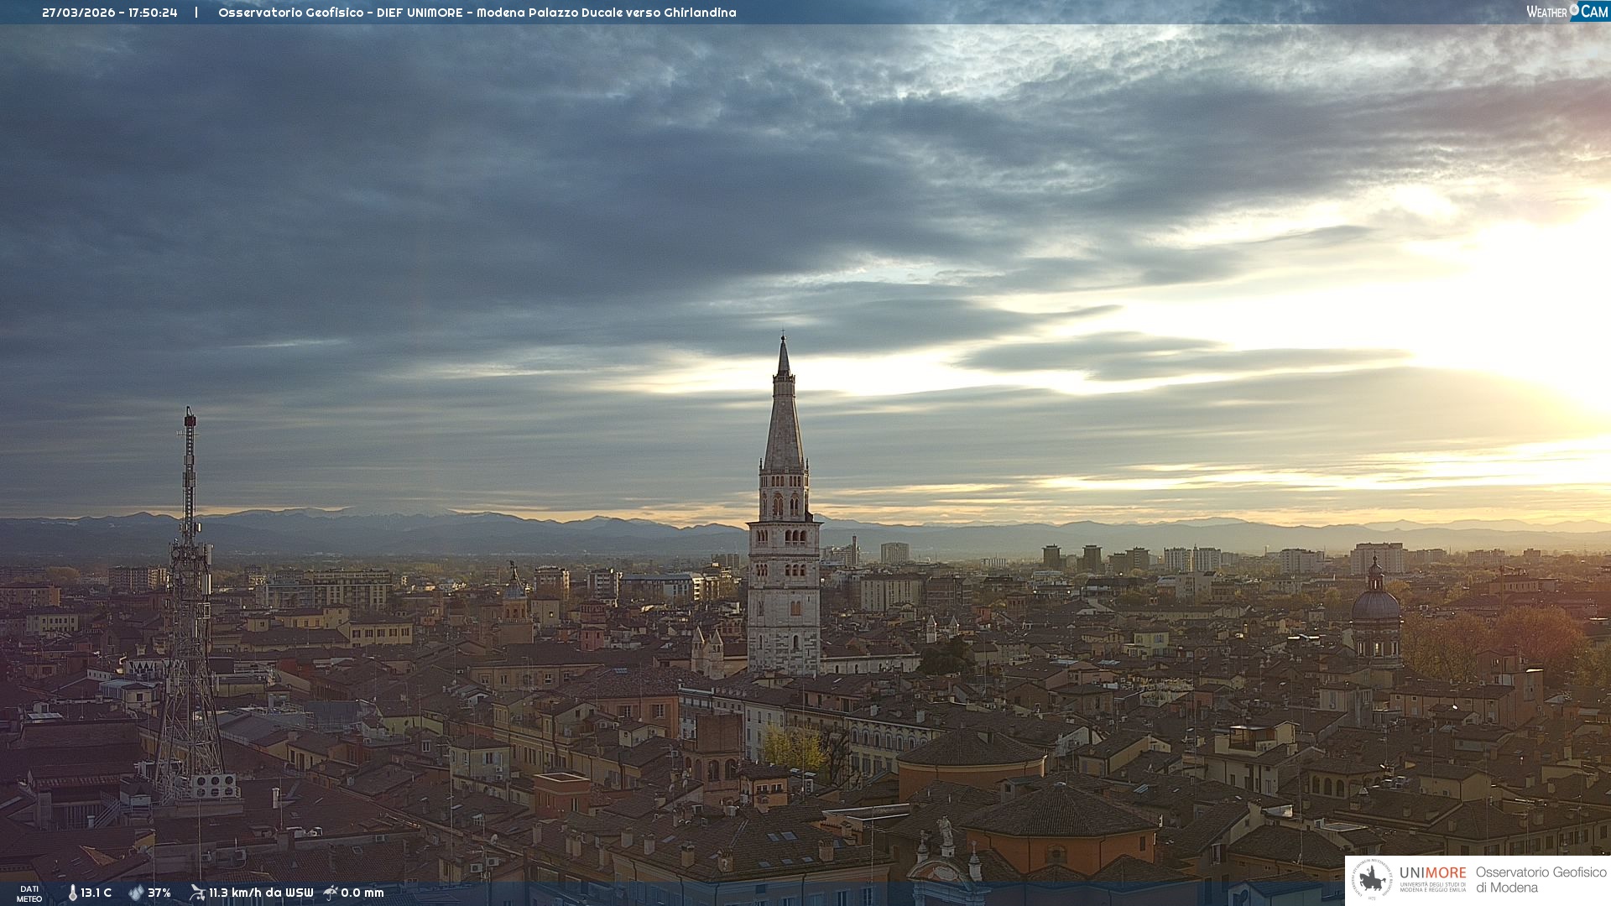Screen dimensions: 1611x906
Task: Click the rain umbrella icon
Action: click(331, 893)
